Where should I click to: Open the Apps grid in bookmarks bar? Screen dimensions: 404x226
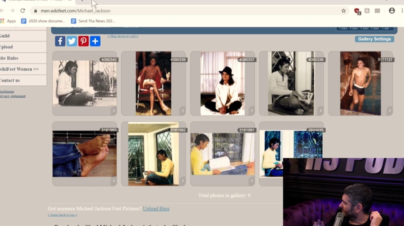click(8, 21)
